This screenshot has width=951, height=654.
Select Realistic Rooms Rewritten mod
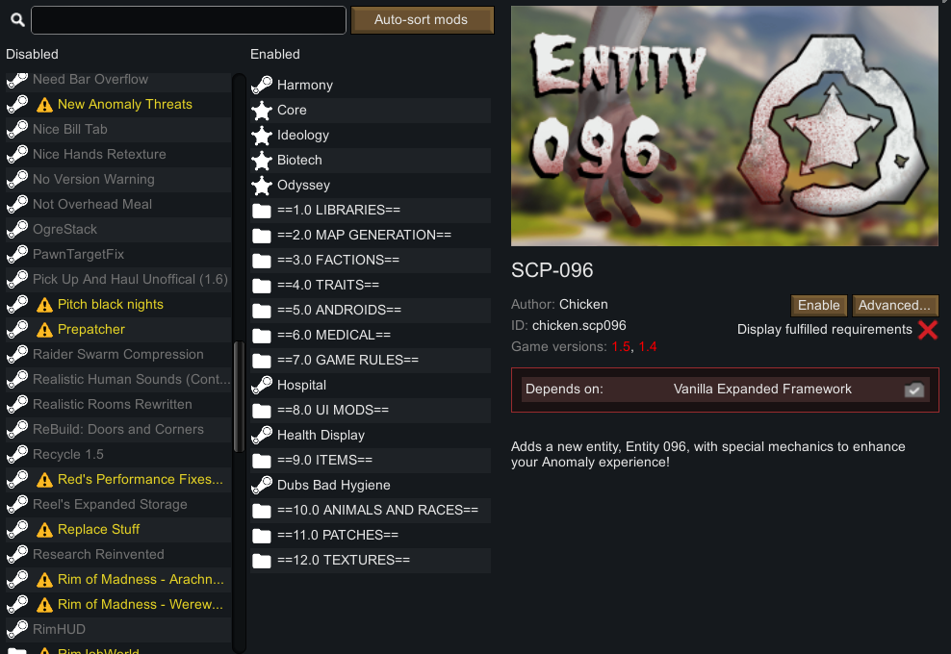(x=119, y=404)
